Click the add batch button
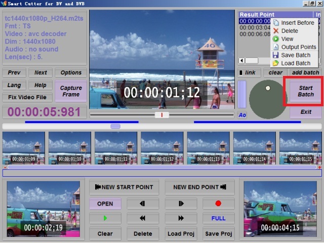324x243 pixels. tap(305, 72)
